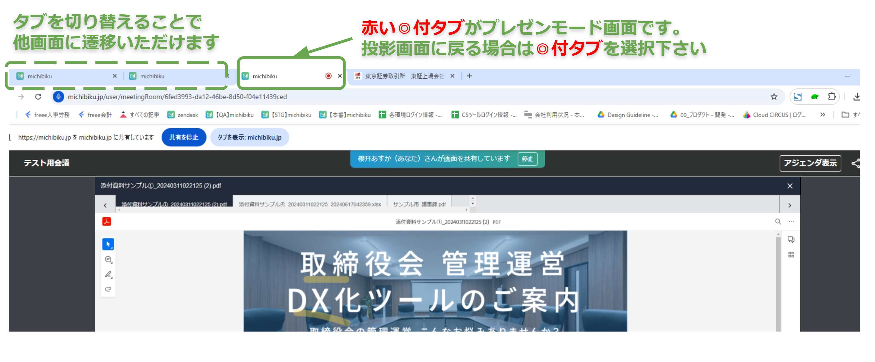Image resolution: width=875 pixels, height=362 pixels.
Task: Click 共有を停止 button
Action: (183, 137)
